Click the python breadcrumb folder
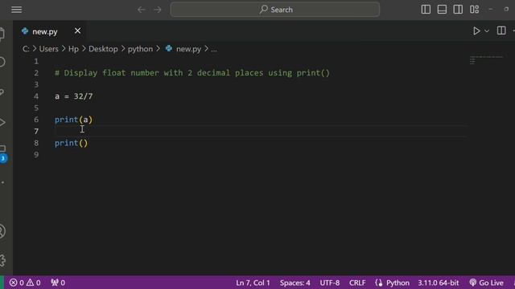Image resolution: width=515 pixels, height=289 pixels. click(x=140, y=49)
